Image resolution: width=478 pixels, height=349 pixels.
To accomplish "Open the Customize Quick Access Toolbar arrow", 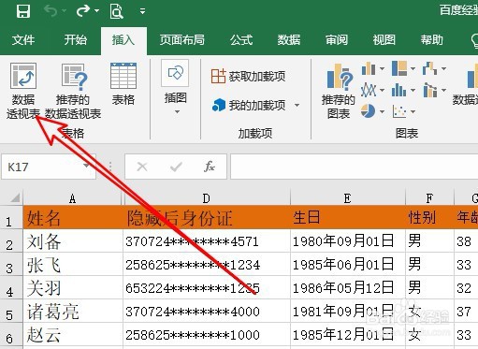I will tap(142, 11).
